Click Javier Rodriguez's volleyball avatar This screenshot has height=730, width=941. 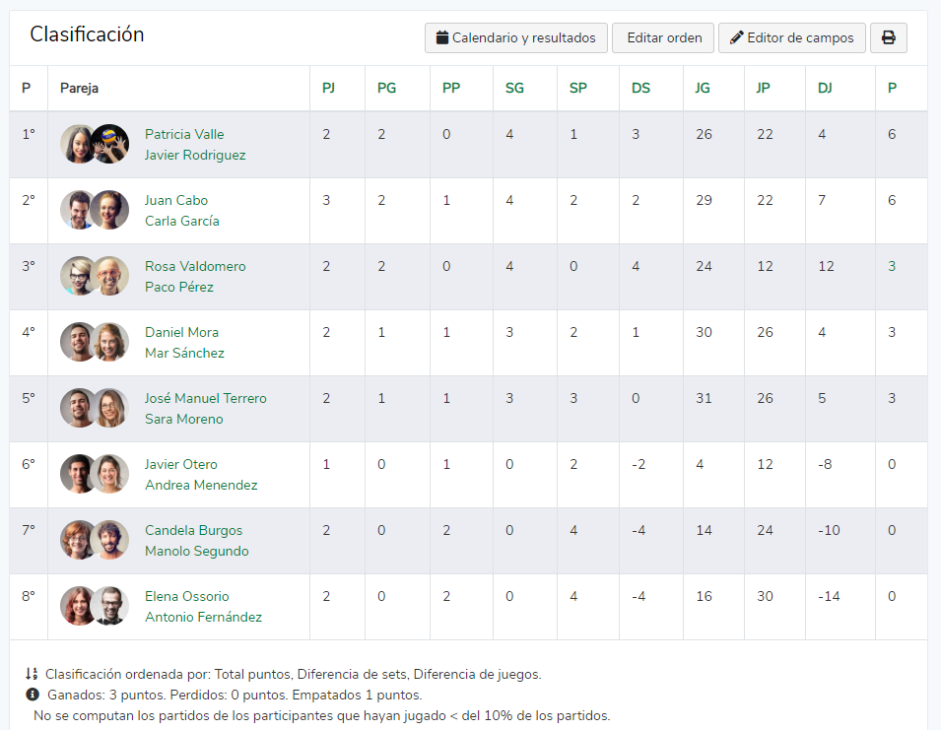pos(110,144)
